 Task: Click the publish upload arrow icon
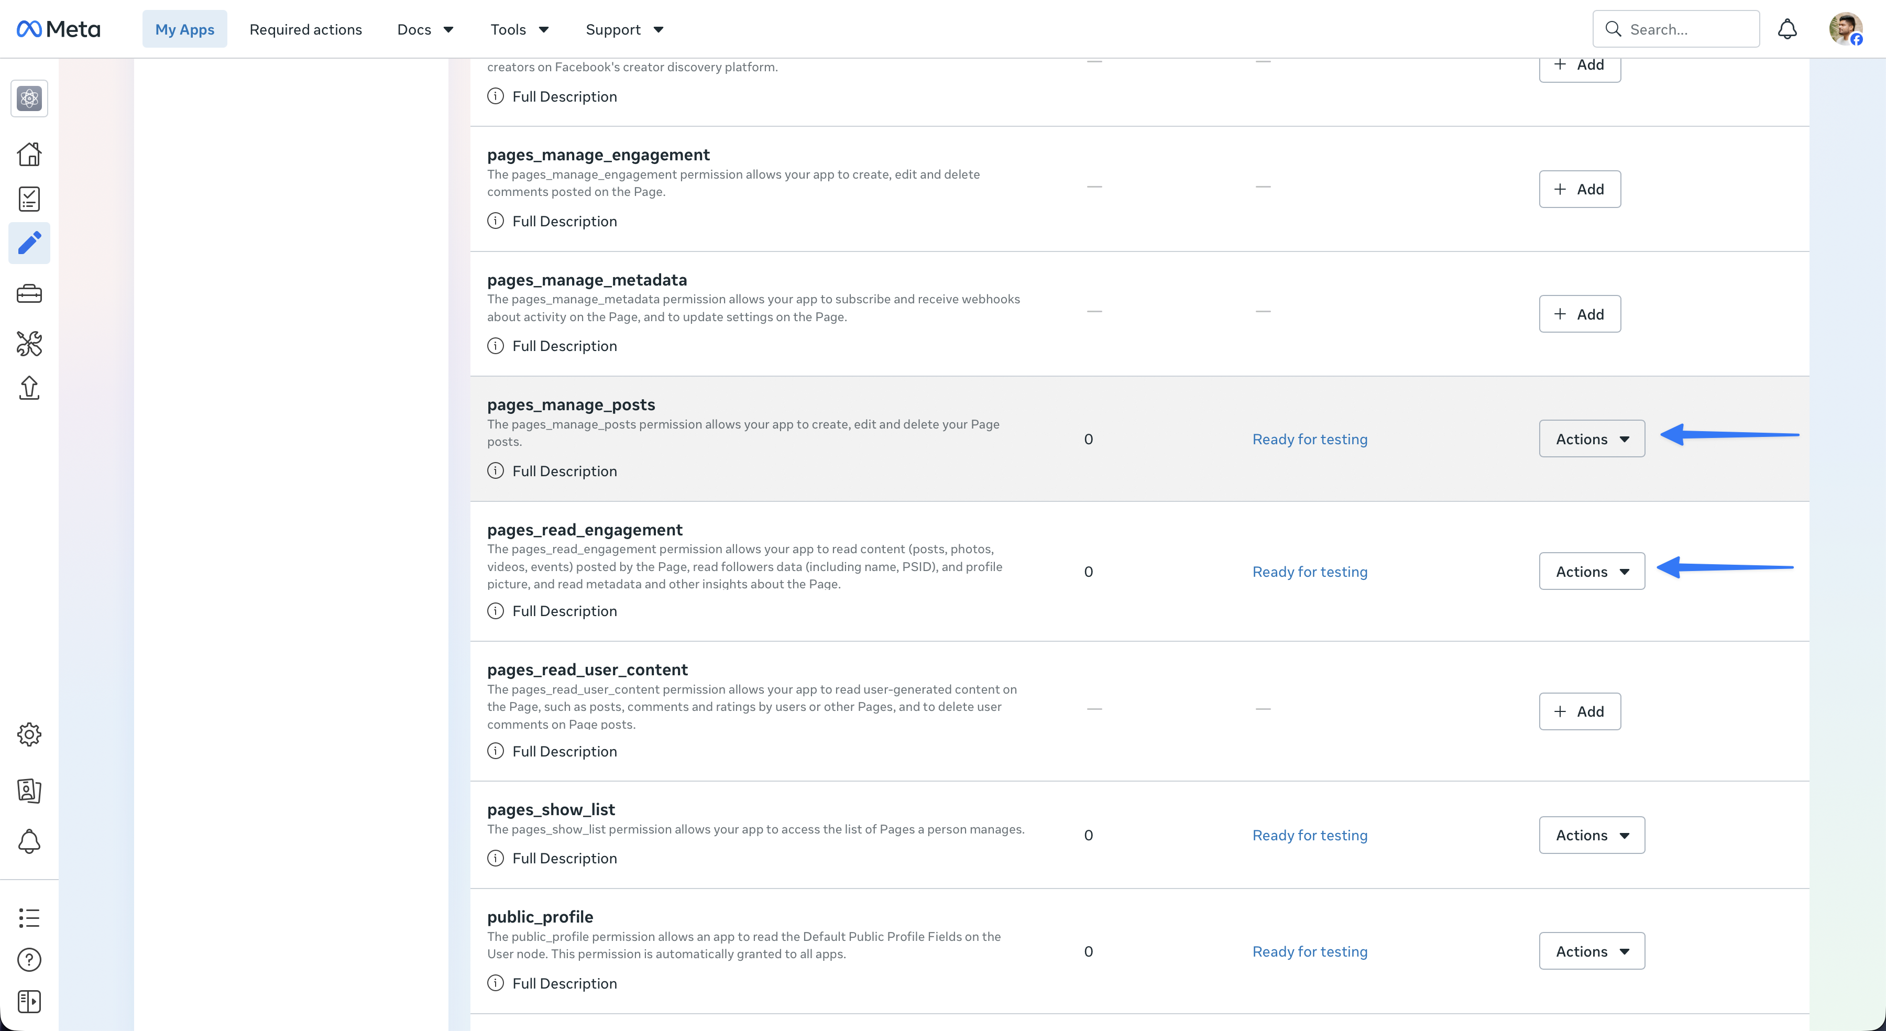click(x=29, y=388)
